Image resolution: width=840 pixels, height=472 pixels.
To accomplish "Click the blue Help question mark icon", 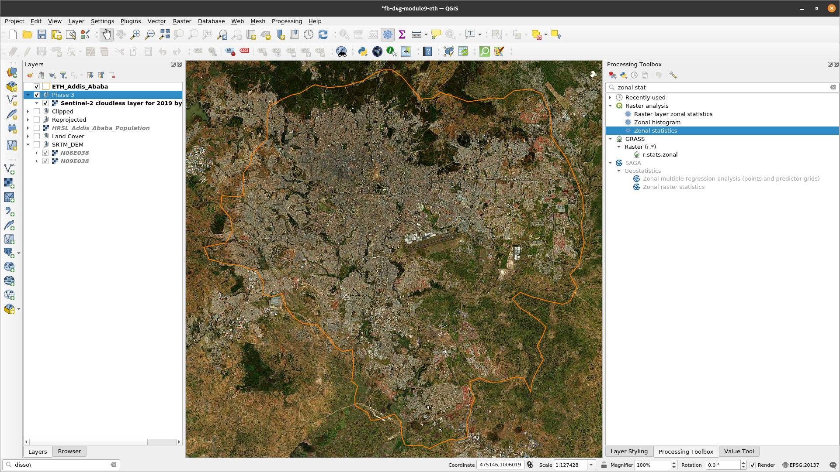I will pos(427,51).
